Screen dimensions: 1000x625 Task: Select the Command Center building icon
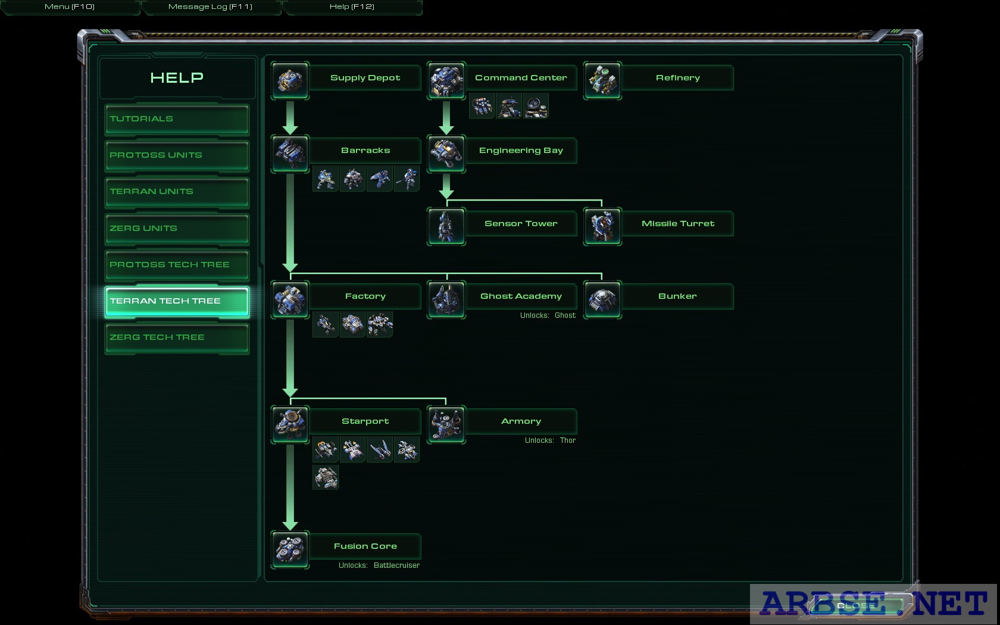click(446, 81)
